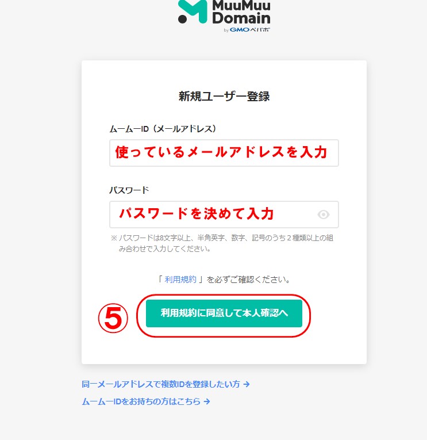
Task: Click the ムームーID（メールアドレス） label
Action: tap(163, 129)
